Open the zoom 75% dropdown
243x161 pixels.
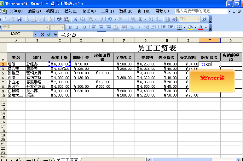tap(198, 19)
